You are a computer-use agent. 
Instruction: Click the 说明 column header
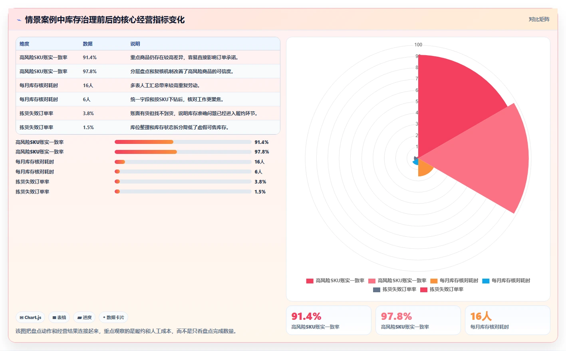[x=135, y=44]
